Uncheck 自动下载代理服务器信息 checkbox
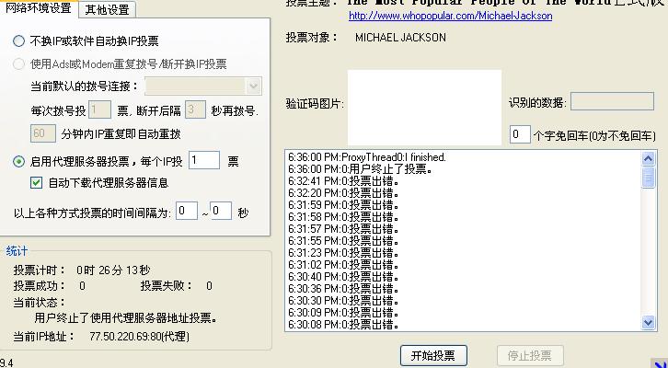 tap(37, 183)
